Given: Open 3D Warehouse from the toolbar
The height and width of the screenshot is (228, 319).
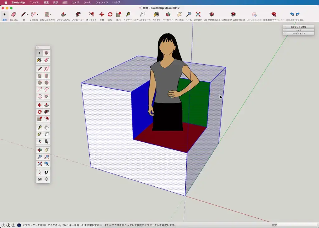Looking at the screenshot, I should 212,16.
